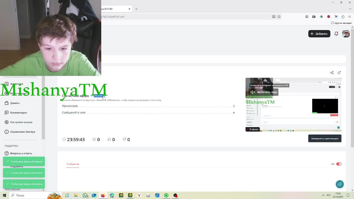Open the list all tabs dropdown
Image resolution: width=354 pixels, height=199 pixels.
click(350, 9)
